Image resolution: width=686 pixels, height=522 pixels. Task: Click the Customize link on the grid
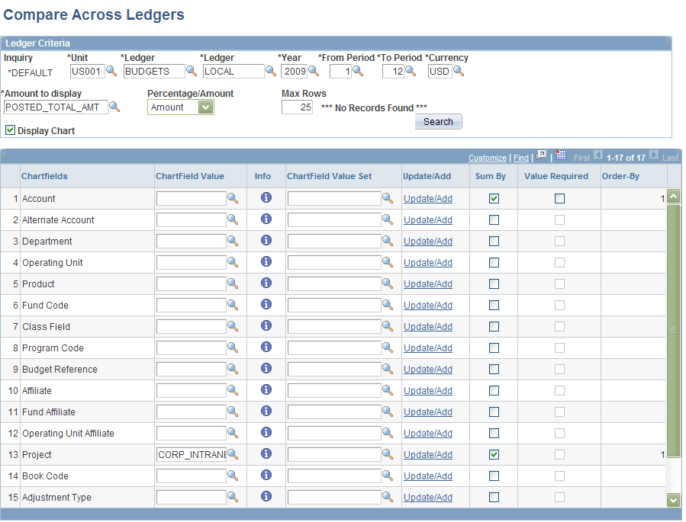[x=488, y=158]
